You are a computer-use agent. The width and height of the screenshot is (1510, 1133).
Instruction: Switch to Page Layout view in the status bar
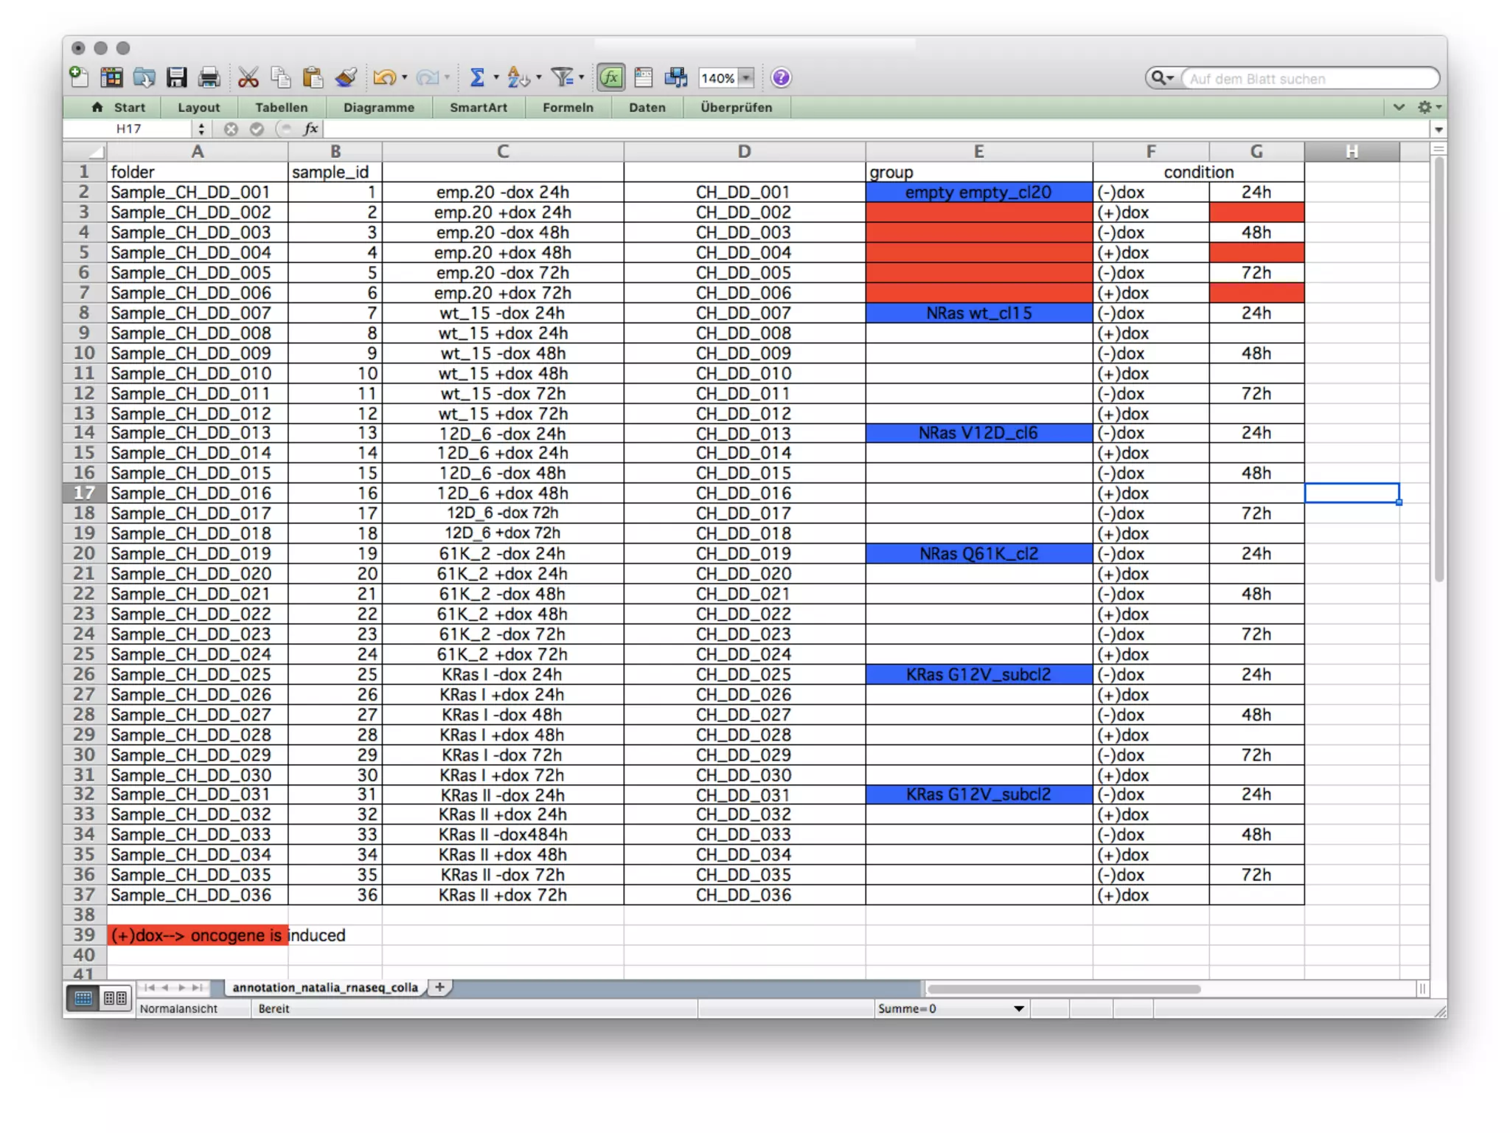(x=115, y=998)
